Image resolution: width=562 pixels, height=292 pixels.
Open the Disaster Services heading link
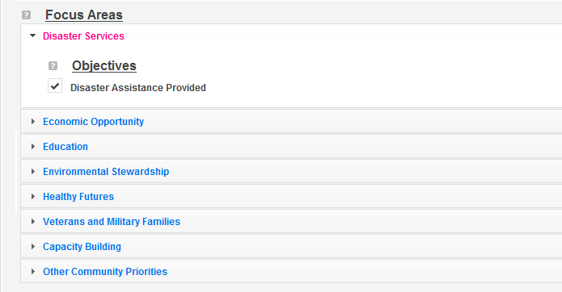point(83,36)
